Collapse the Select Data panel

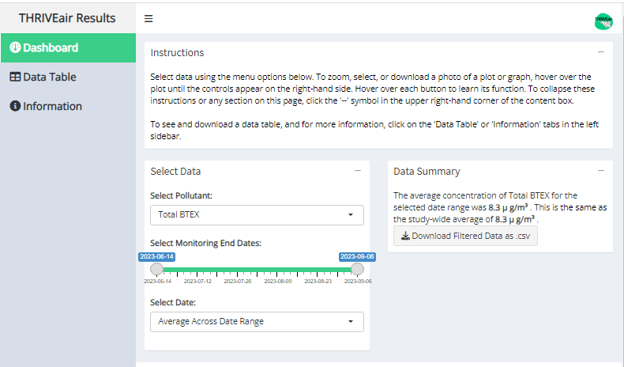358,171
